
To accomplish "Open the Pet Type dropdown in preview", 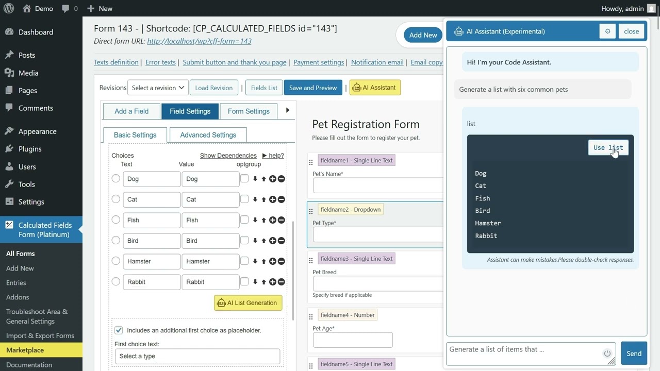I will 378,234.
